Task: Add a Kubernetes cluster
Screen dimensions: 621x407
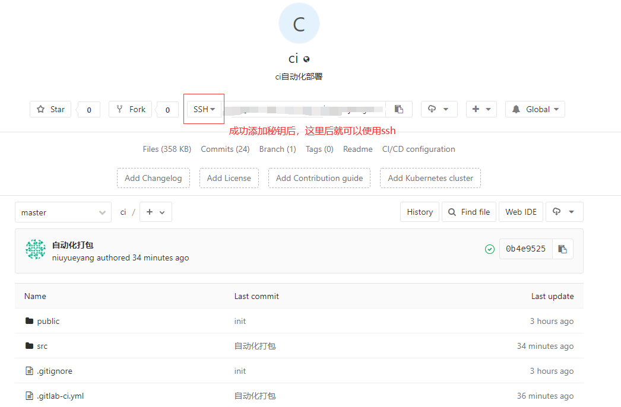Action: click(430, 178)
